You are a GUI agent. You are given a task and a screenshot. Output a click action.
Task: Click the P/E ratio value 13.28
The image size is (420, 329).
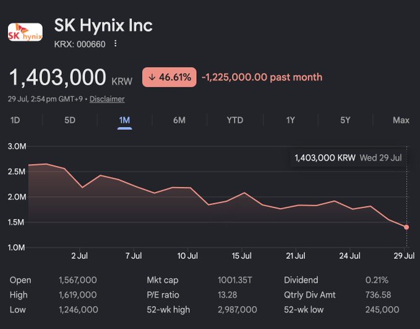pos(228,295)
